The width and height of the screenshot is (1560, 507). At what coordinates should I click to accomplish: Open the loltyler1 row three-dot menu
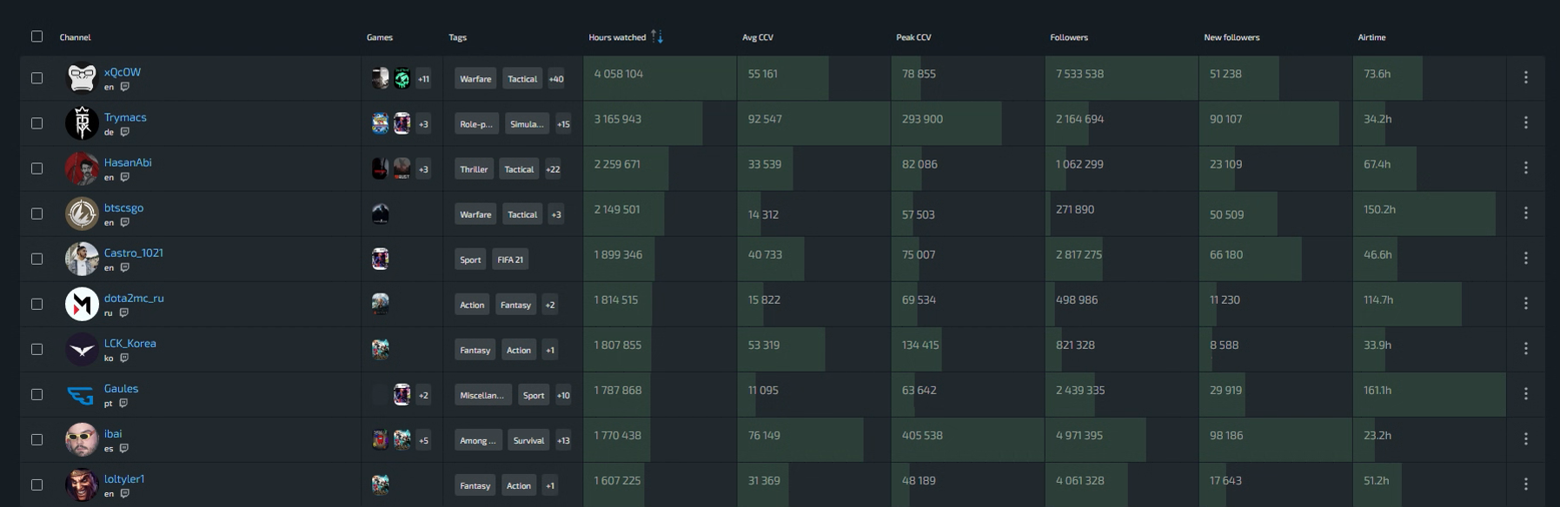coord(1525,484)
